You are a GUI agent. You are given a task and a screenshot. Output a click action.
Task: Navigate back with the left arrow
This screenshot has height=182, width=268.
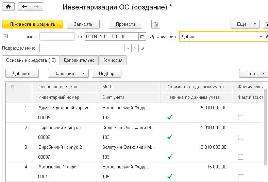[24, 7]
